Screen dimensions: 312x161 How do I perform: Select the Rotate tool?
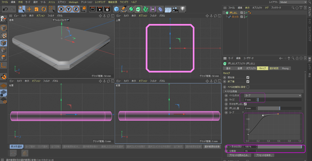click(x=44, y=9)
